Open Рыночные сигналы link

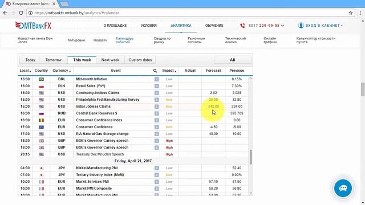tap(196, 40)
